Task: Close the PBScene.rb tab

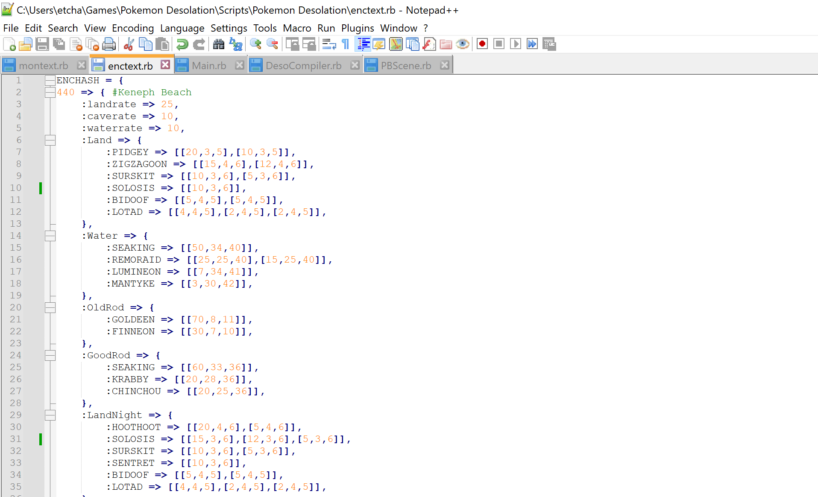Action: coord(445,65)
